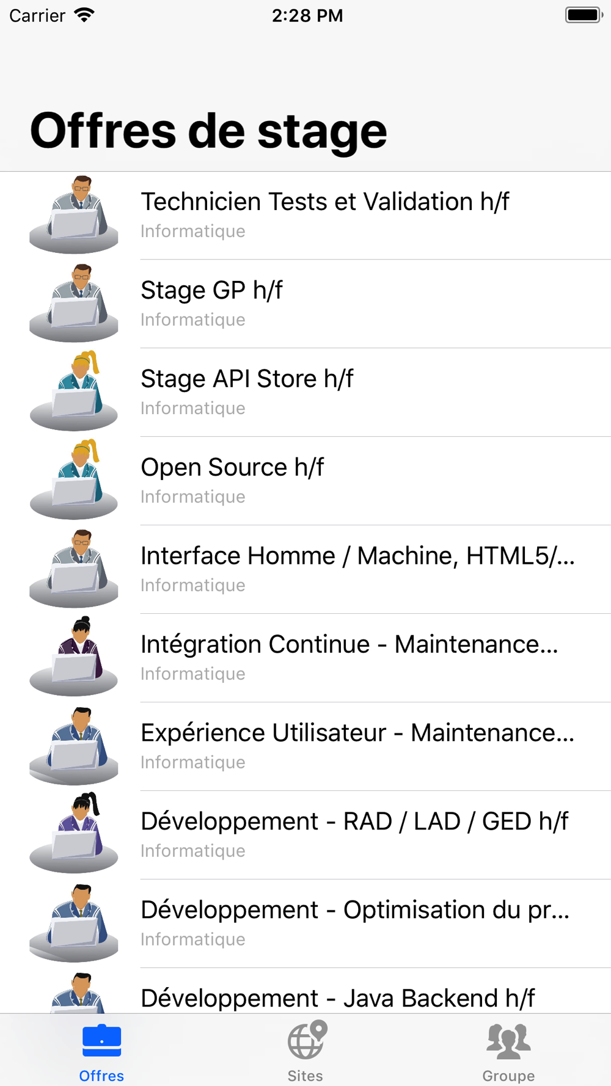Tap 'Informatique' under Interface Homme / Machine

(193, 586)
